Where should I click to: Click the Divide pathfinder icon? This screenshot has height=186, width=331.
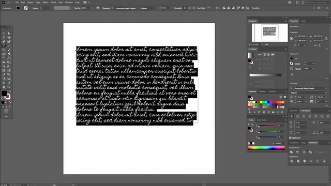pos(292,161)
